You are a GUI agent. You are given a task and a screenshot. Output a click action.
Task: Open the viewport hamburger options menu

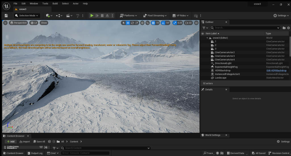5,23
